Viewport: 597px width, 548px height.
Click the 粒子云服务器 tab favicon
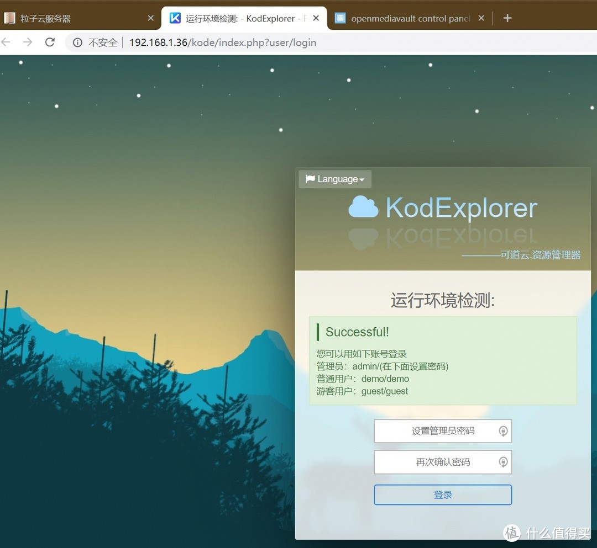click(x=9, y=18)
